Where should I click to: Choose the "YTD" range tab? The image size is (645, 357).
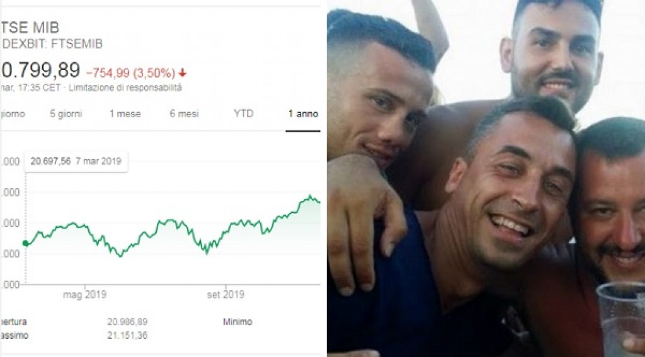click(244, 114)
